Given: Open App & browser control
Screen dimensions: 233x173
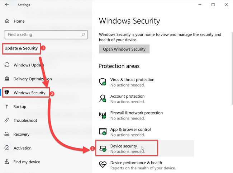Looking at the screenshot, I should coord(130,129).
